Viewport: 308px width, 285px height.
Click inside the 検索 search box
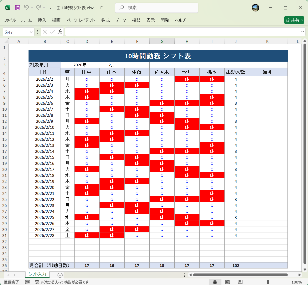pos(156,8)
